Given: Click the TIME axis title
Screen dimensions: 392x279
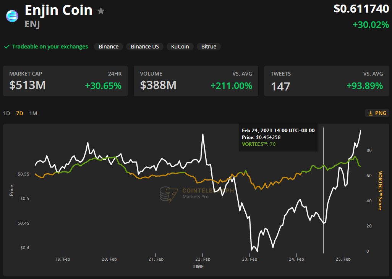Looking at the screenshot, I should (198, 267).
